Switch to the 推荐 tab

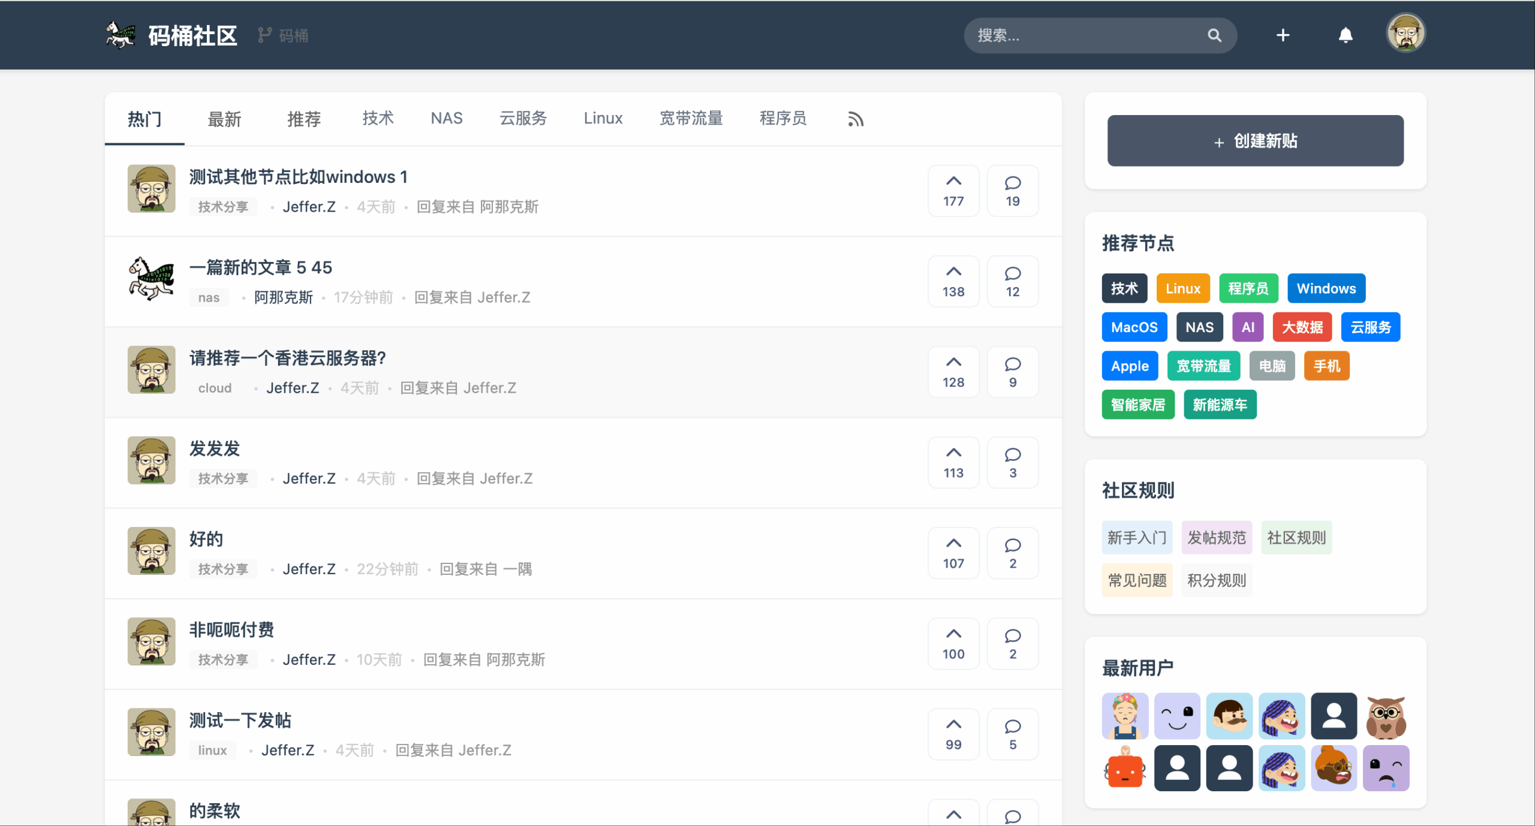click(x=304, y=119)
